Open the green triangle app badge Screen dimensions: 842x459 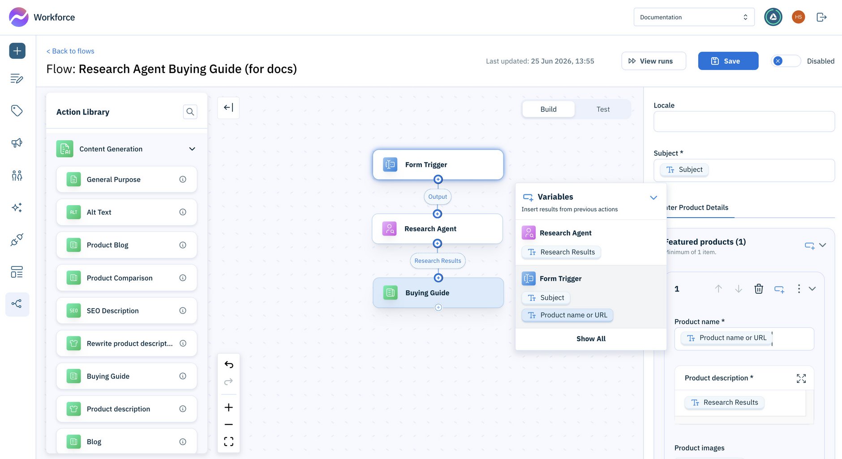[773, 17]
